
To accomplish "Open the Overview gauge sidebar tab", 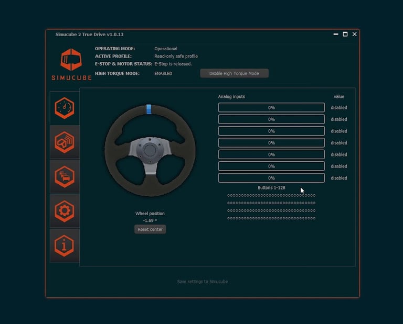I will (x=65, y=108).
